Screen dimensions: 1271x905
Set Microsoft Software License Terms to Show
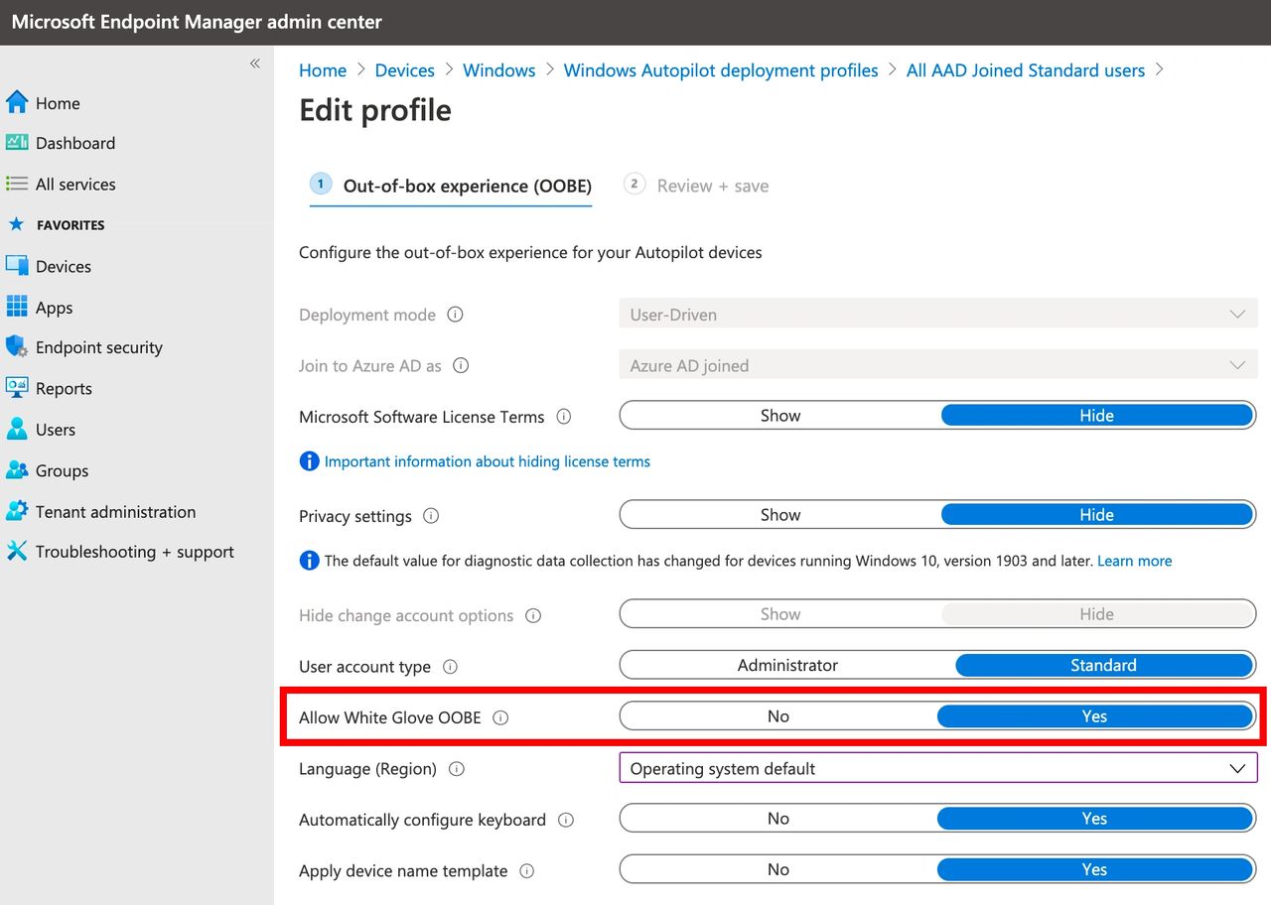pos(779,416)
